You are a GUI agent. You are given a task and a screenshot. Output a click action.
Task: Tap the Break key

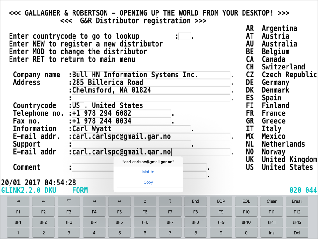297,201
